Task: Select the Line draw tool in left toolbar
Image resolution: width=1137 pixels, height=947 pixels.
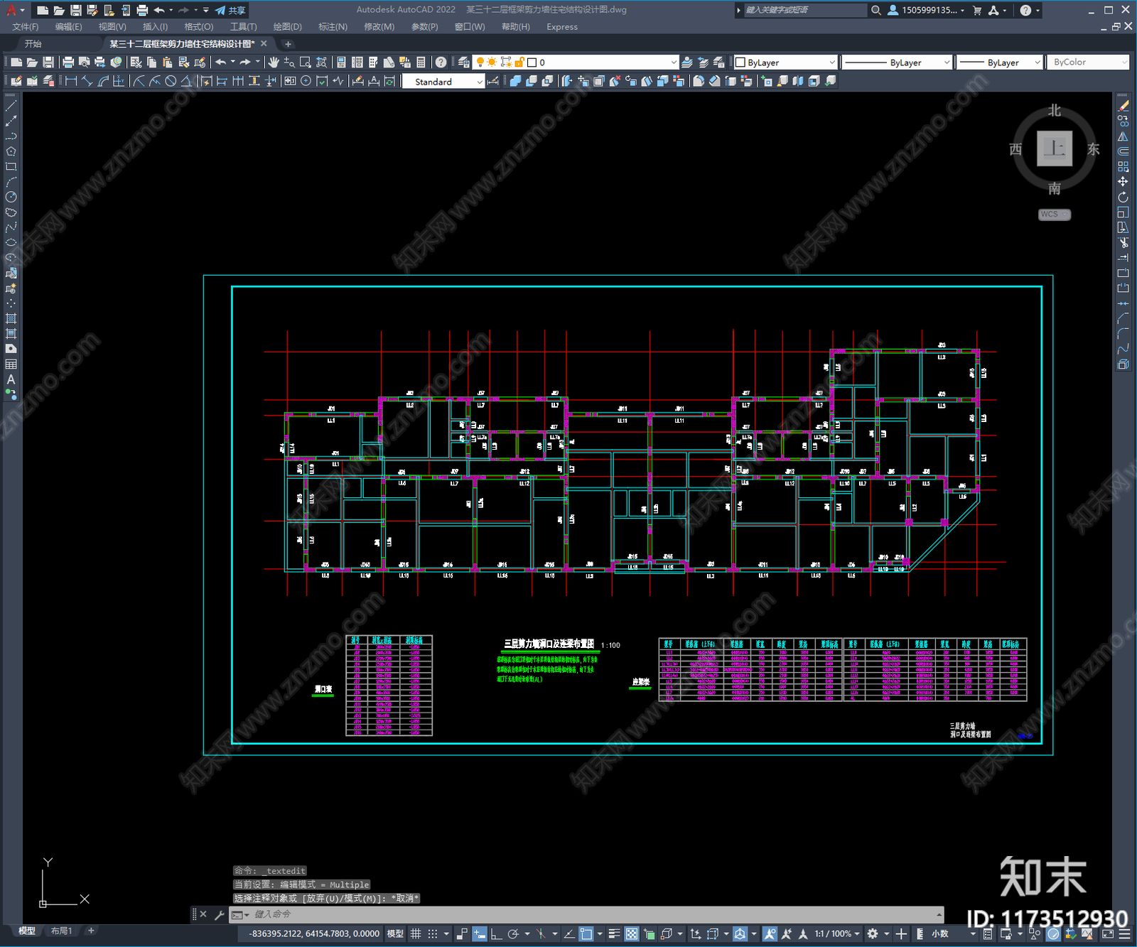Action: pos(11,106)
